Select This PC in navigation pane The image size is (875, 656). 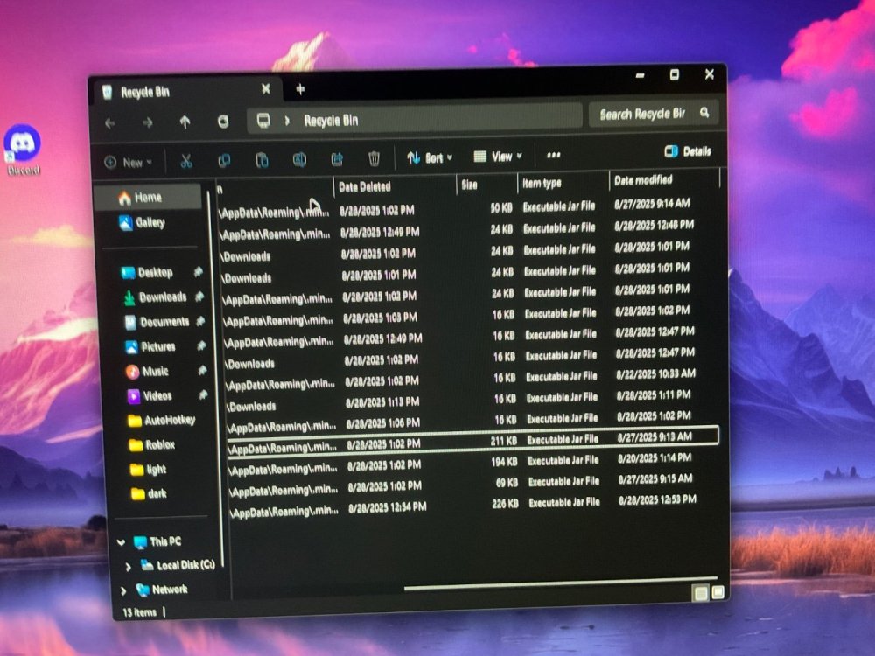[x=157, y=541]
